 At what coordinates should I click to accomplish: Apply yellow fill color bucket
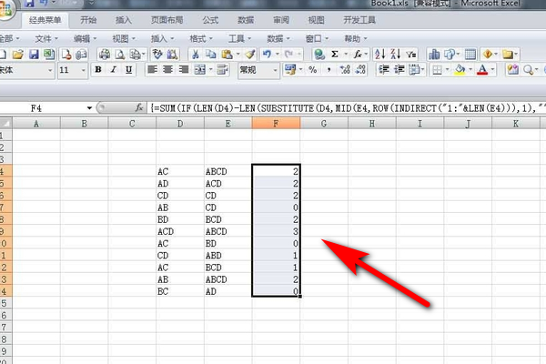460,70
